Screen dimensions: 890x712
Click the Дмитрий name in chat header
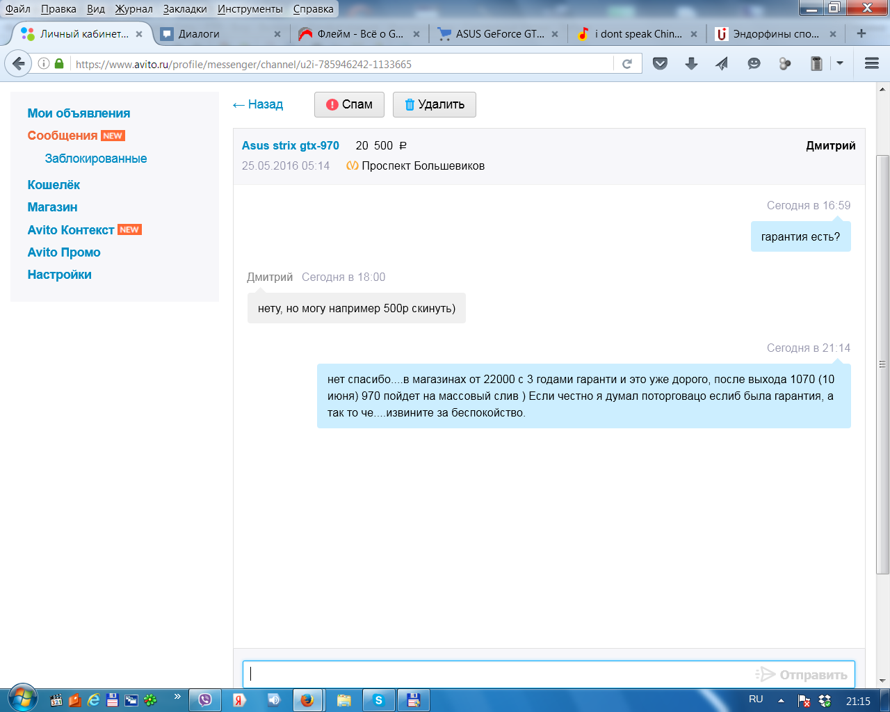830,145
